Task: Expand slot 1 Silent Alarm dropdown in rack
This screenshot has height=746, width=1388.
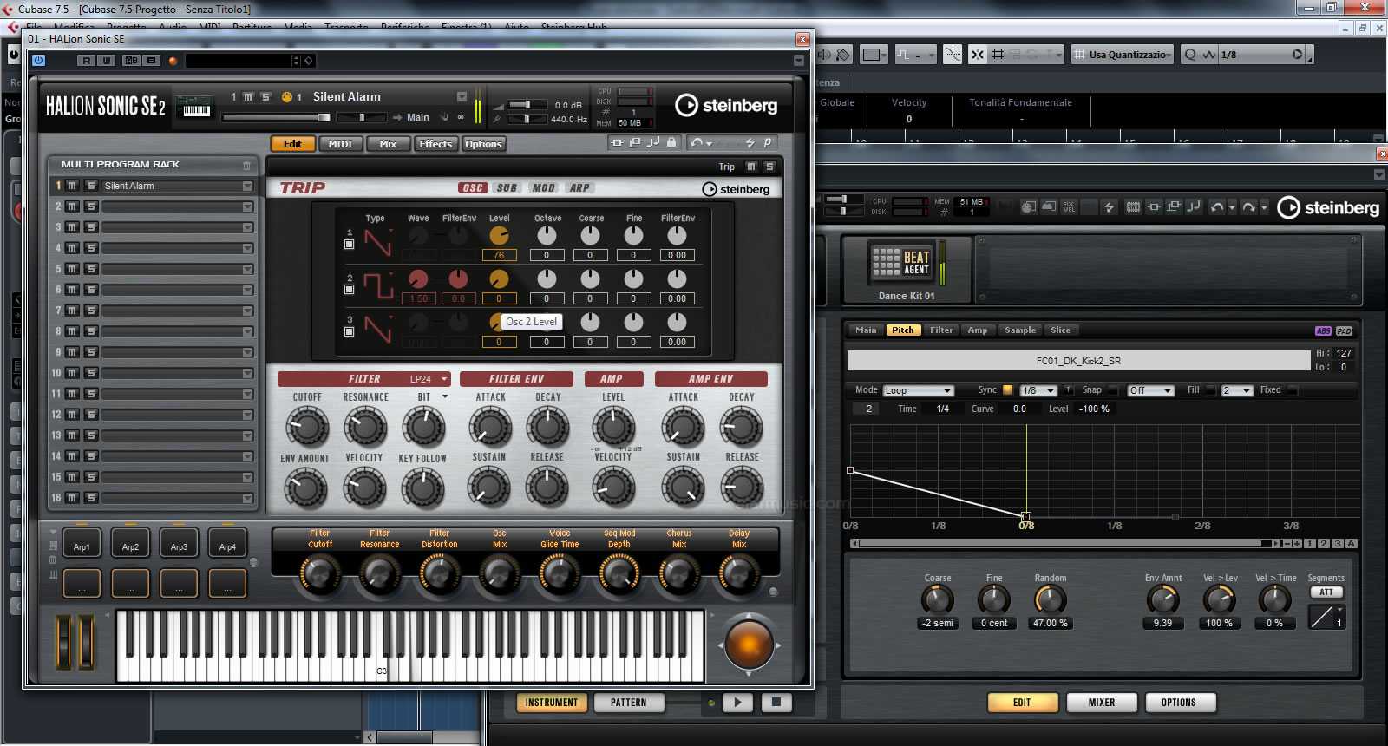Action: [x=247, y=186]
